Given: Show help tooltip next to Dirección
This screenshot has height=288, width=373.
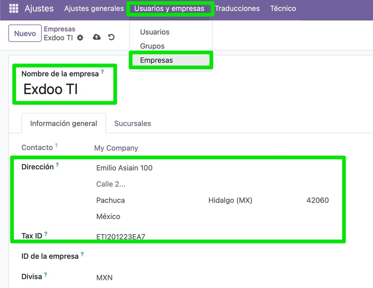Looking at the screenshot, I should 57,165.
